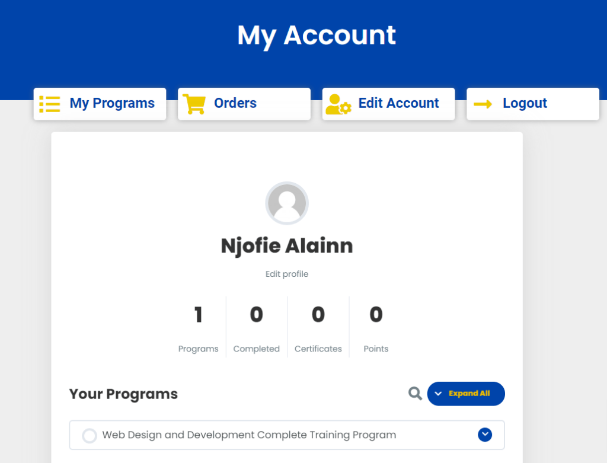Click the search magnifier icon
607x463 pixels.
pyautogui.click(x=415, y=393)
